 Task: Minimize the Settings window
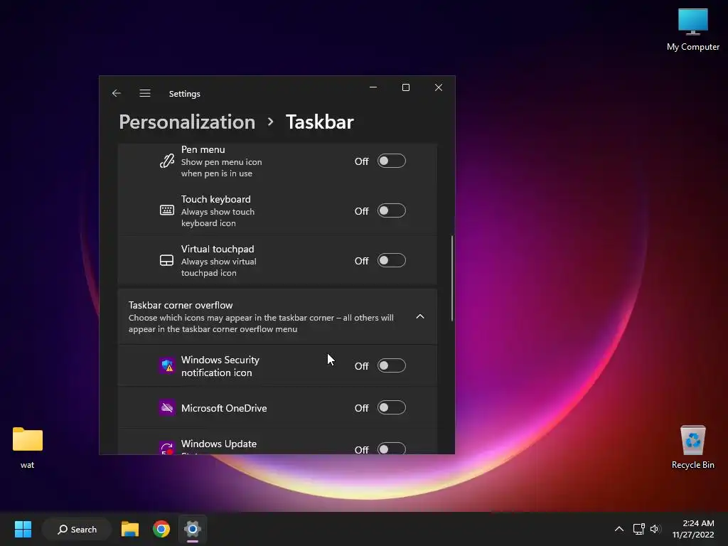pyautogui.click(x=373, y=87)
